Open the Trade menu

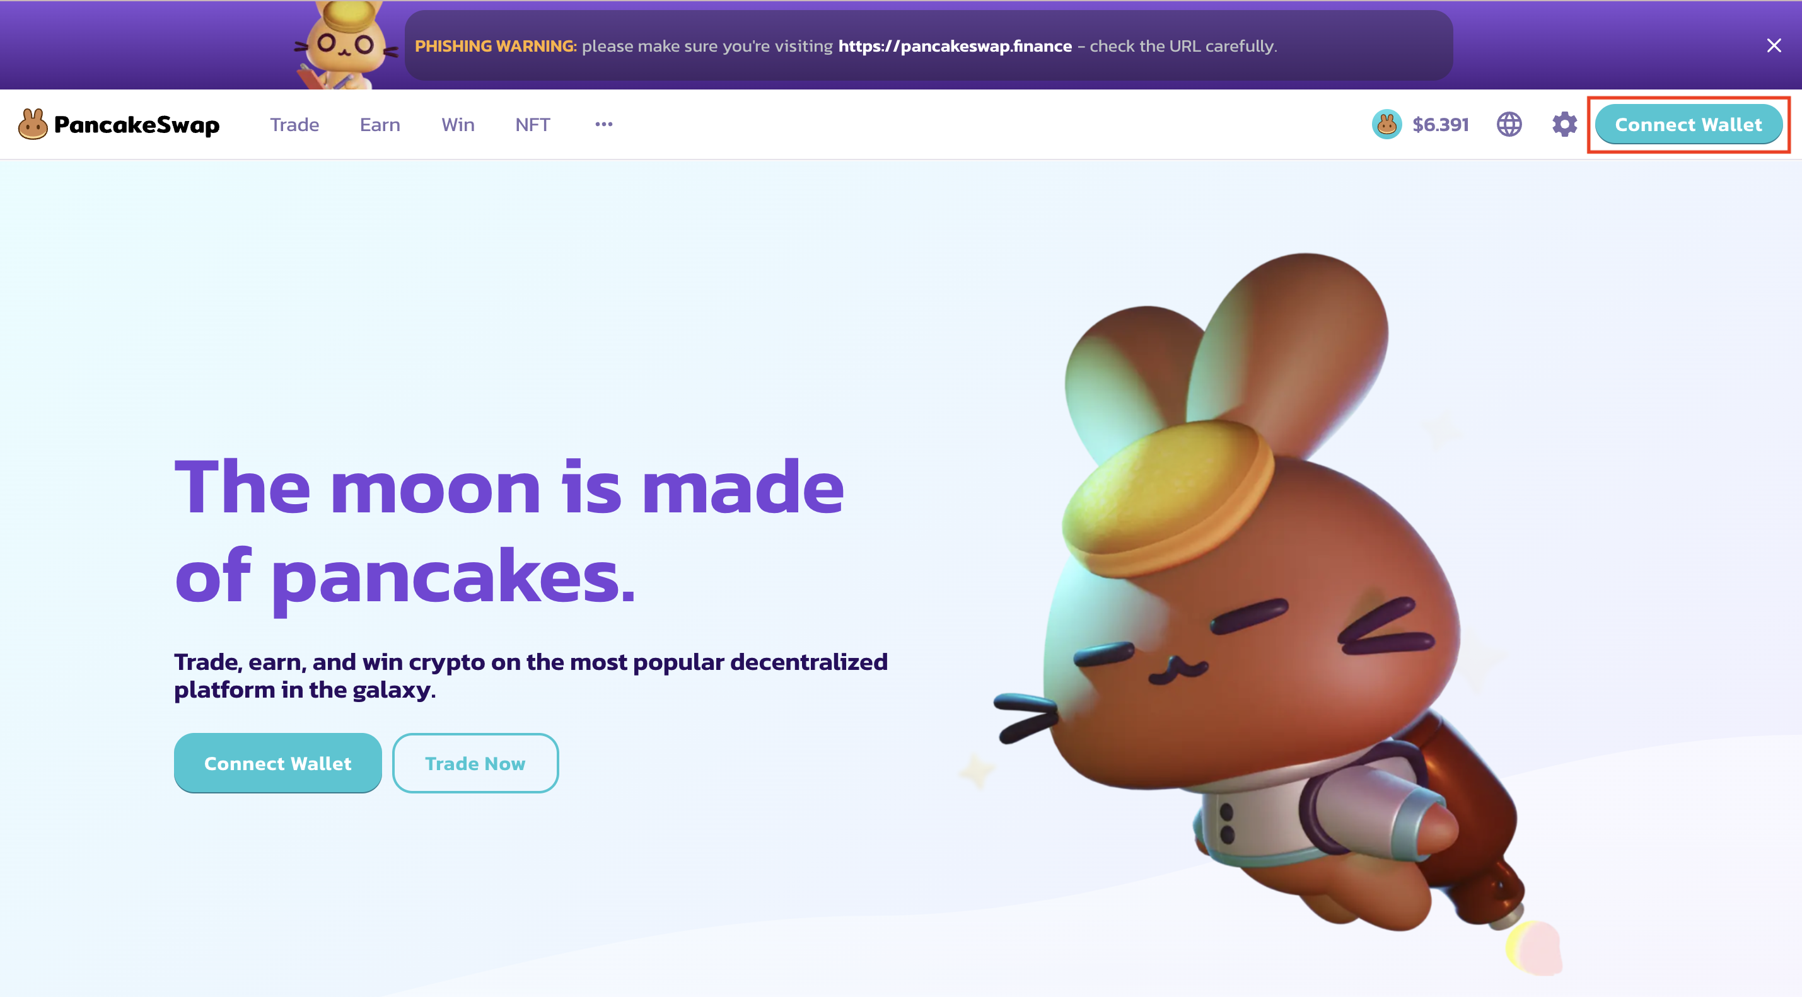tap(294, 124)
